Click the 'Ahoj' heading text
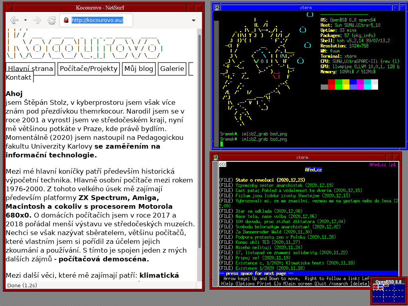The image size is (408, 306). click(14, 93)
